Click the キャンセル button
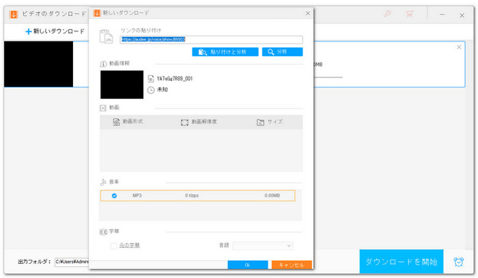This screenshot has width=478, height=278. pyautogui.click(x=292, y=264)
